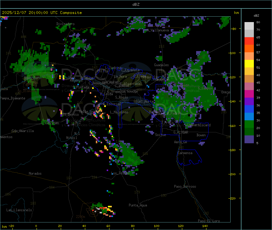Select the G_Campos label
This screenshot has width=272, height=230.
[205, 88]
